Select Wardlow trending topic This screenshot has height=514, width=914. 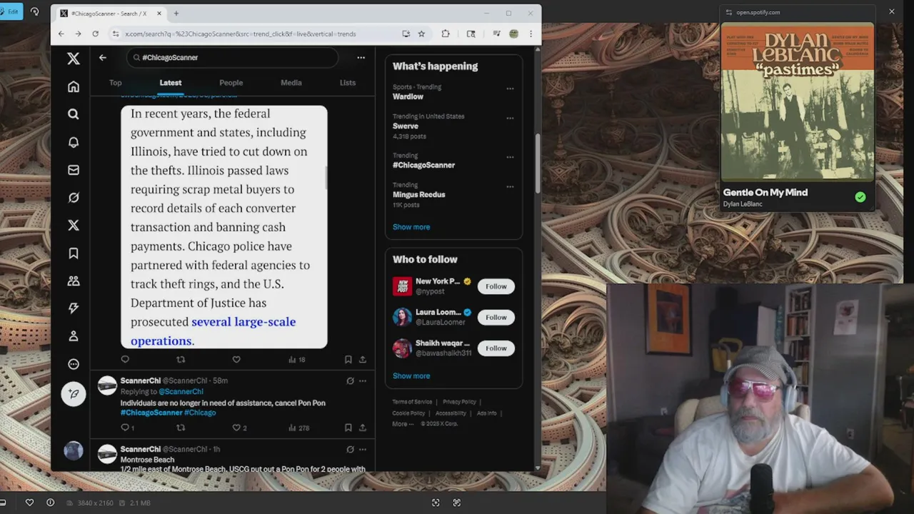[x=408, y=96]
